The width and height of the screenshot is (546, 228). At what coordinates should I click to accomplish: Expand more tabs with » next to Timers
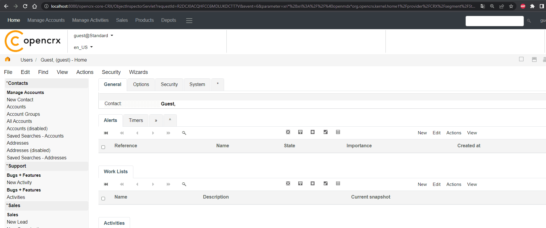(x=156, y=120)
